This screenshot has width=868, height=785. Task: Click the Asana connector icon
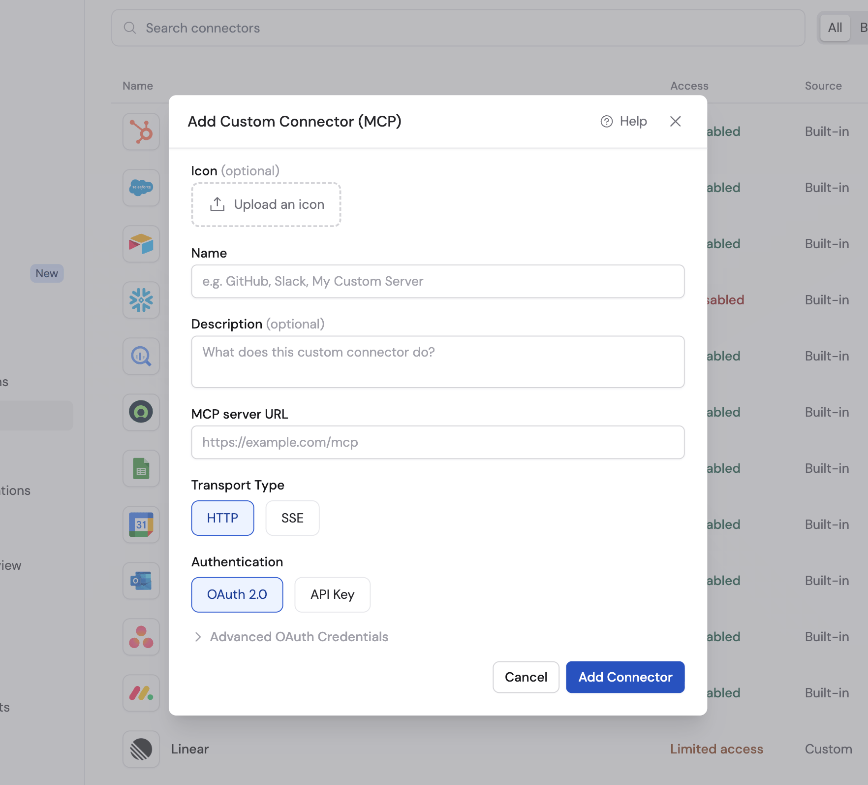pos(141,637)
